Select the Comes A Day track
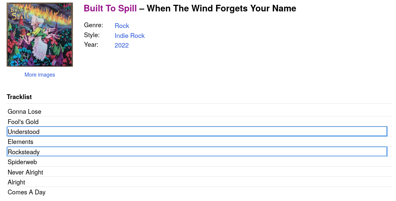The height and width of the screenshot is (201, 396). [26, 192]
